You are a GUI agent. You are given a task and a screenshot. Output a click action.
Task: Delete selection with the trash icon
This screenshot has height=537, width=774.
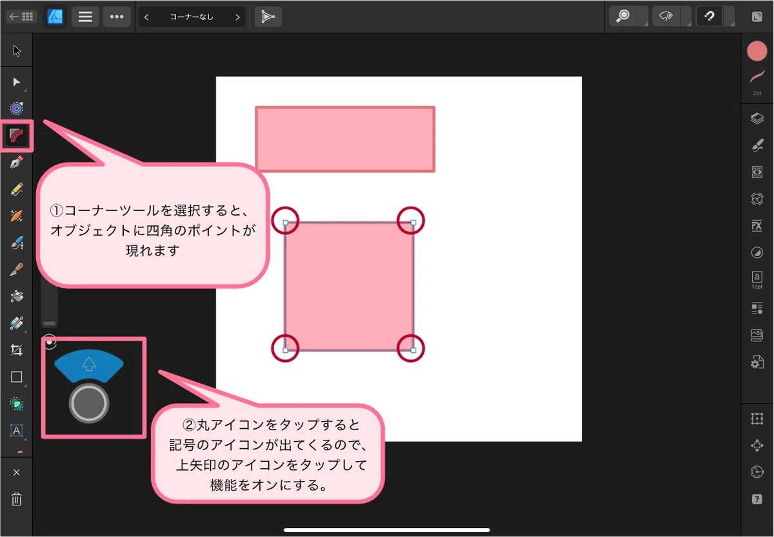(x=17, y=499)
